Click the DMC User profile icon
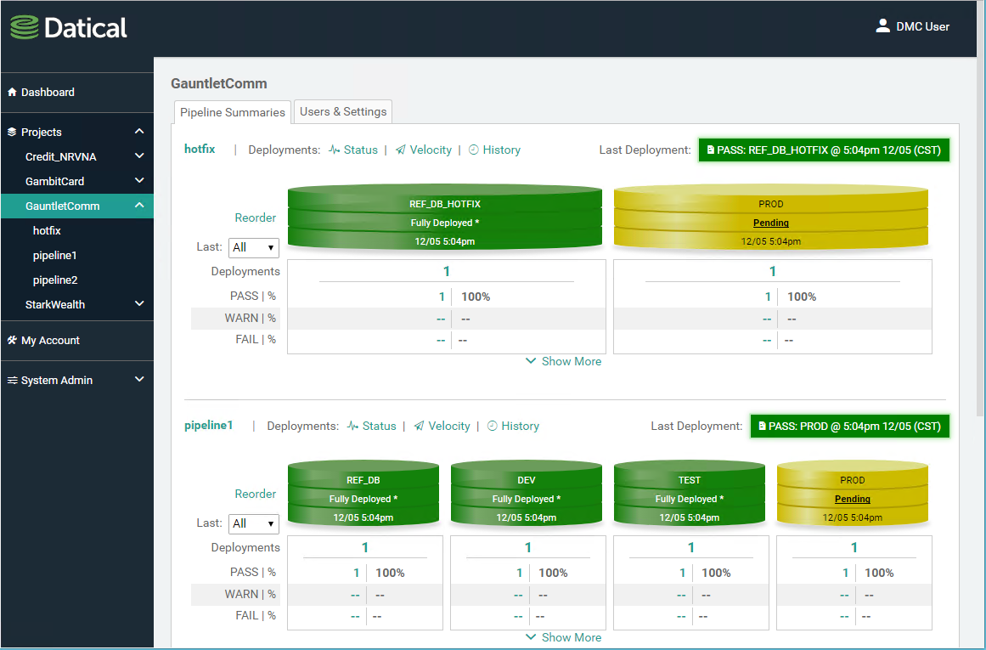The image size is (986, 650). [882, 26]
